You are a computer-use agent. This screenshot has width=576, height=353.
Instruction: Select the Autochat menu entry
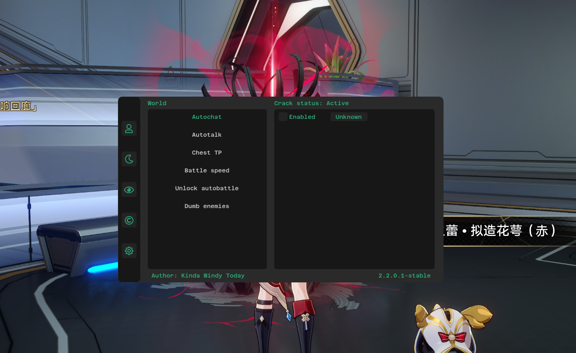point(207,117)
